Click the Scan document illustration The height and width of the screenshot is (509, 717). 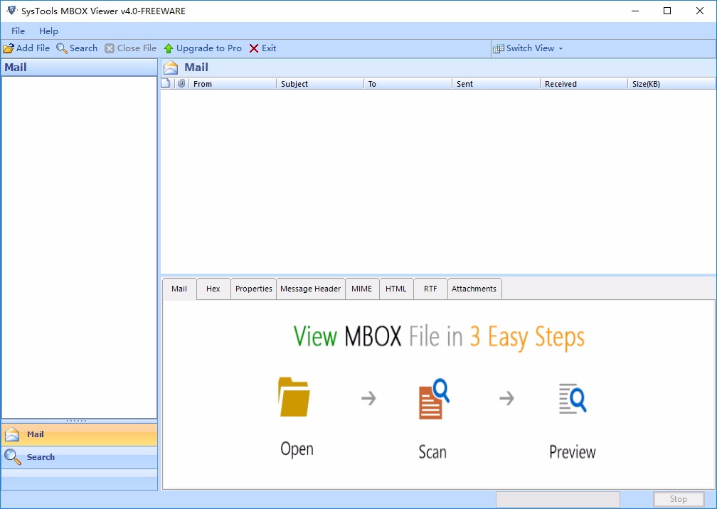(x=433, y=398)
